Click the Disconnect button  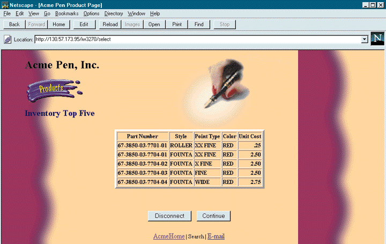[x=169, y=216]
